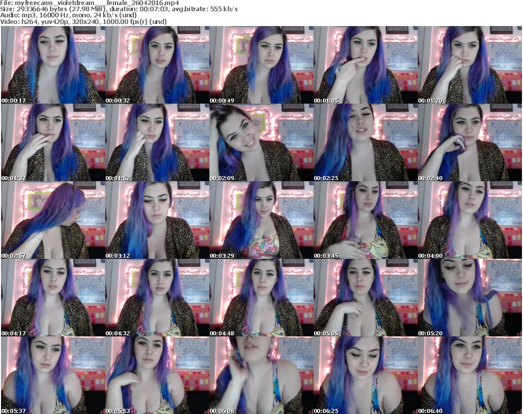Pick the thumbnail stamped 00:05:37
This screenshot has width=523, height=414.
point(53,375)
